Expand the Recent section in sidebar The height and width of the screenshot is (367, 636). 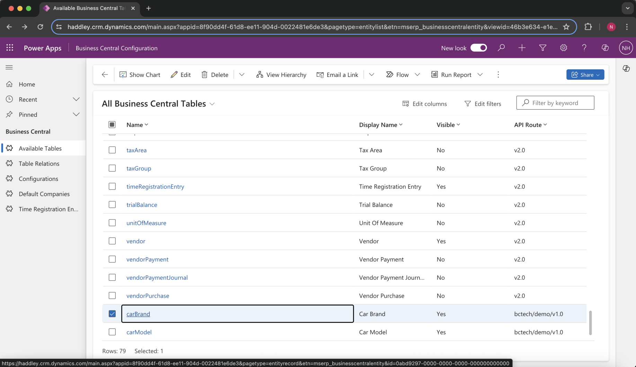(x=76, y=99)
